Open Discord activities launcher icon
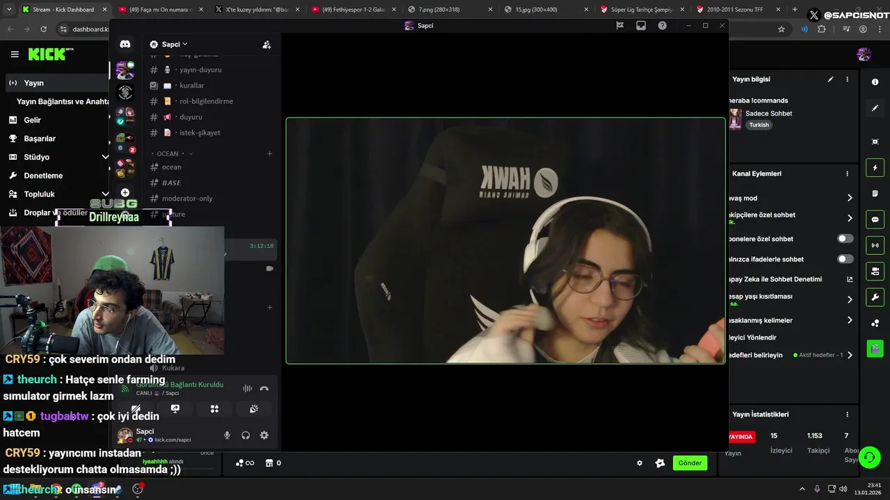Image resolution: width=890 pixels, height=500 pixels. [x=215, y=409]
